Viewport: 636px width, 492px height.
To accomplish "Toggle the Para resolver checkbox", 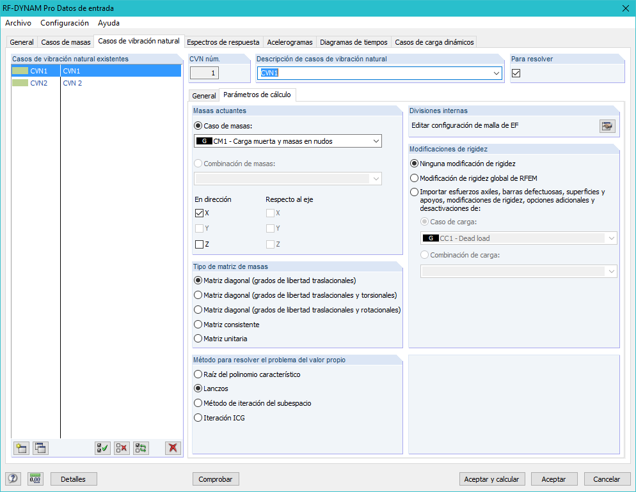I will (516, 73).
